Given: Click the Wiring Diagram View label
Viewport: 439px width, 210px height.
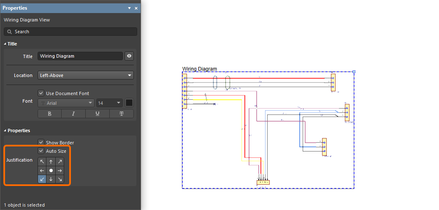Looking at the screenshot, I should pos(27,20).
